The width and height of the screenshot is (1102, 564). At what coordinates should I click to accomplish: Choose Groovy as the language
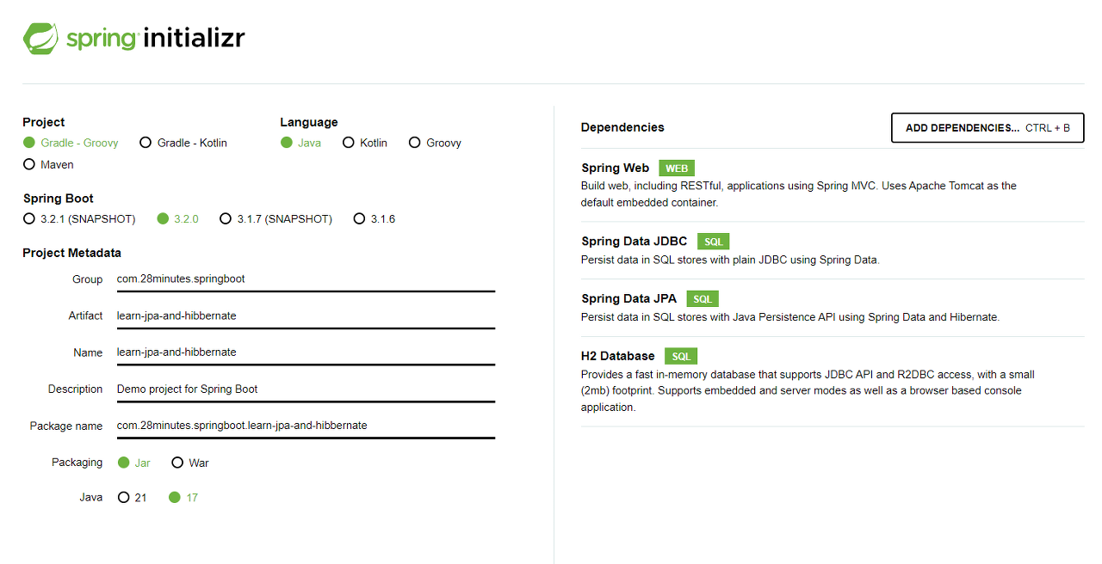point(415,143)
